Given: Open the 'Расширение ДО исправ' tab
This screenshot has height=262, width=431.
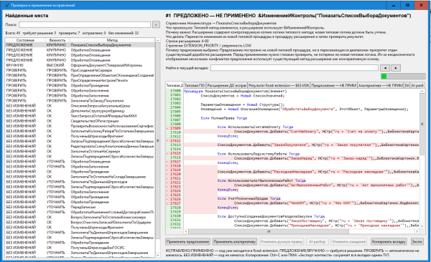Looking at the screenshot, I should 227,85.
